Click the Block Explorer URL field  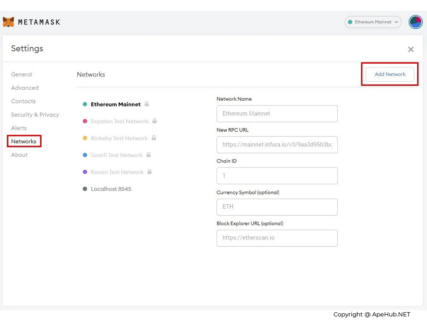point(277,238)
